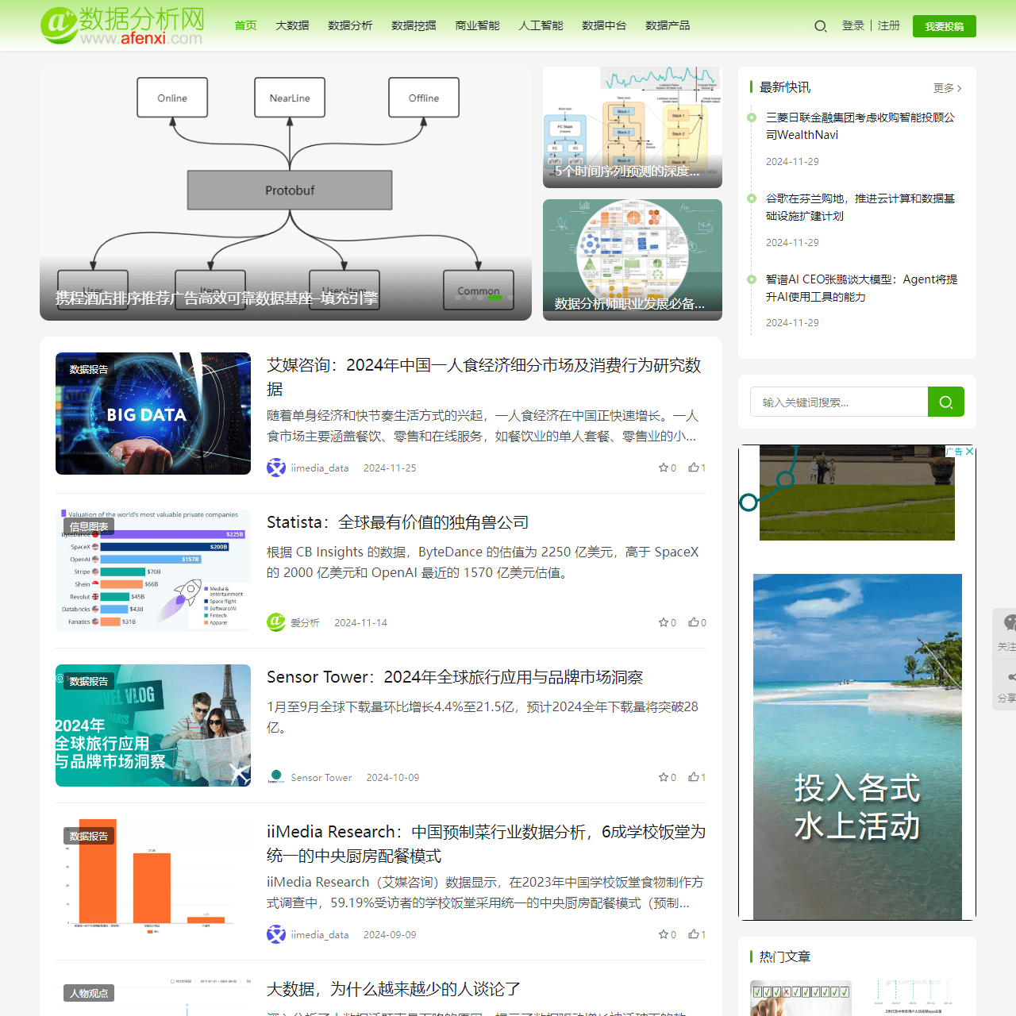
Task: Open the navbar search magnifier icon
Action: 821,25
